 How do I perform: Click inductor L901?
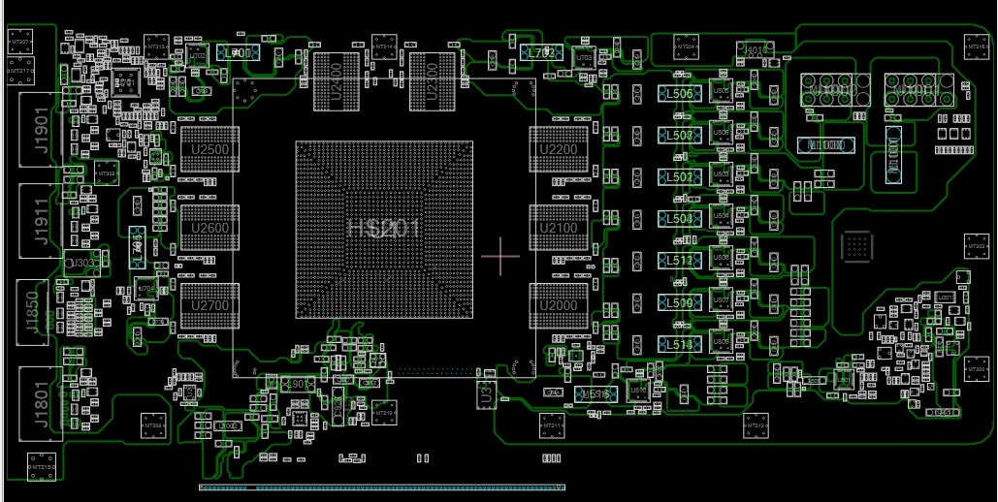click(299, 385)
